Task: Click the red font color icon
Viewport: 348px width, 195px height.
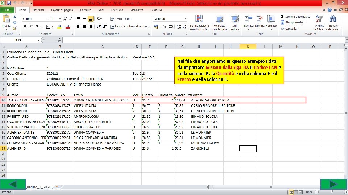Action: tap(68, 26)
